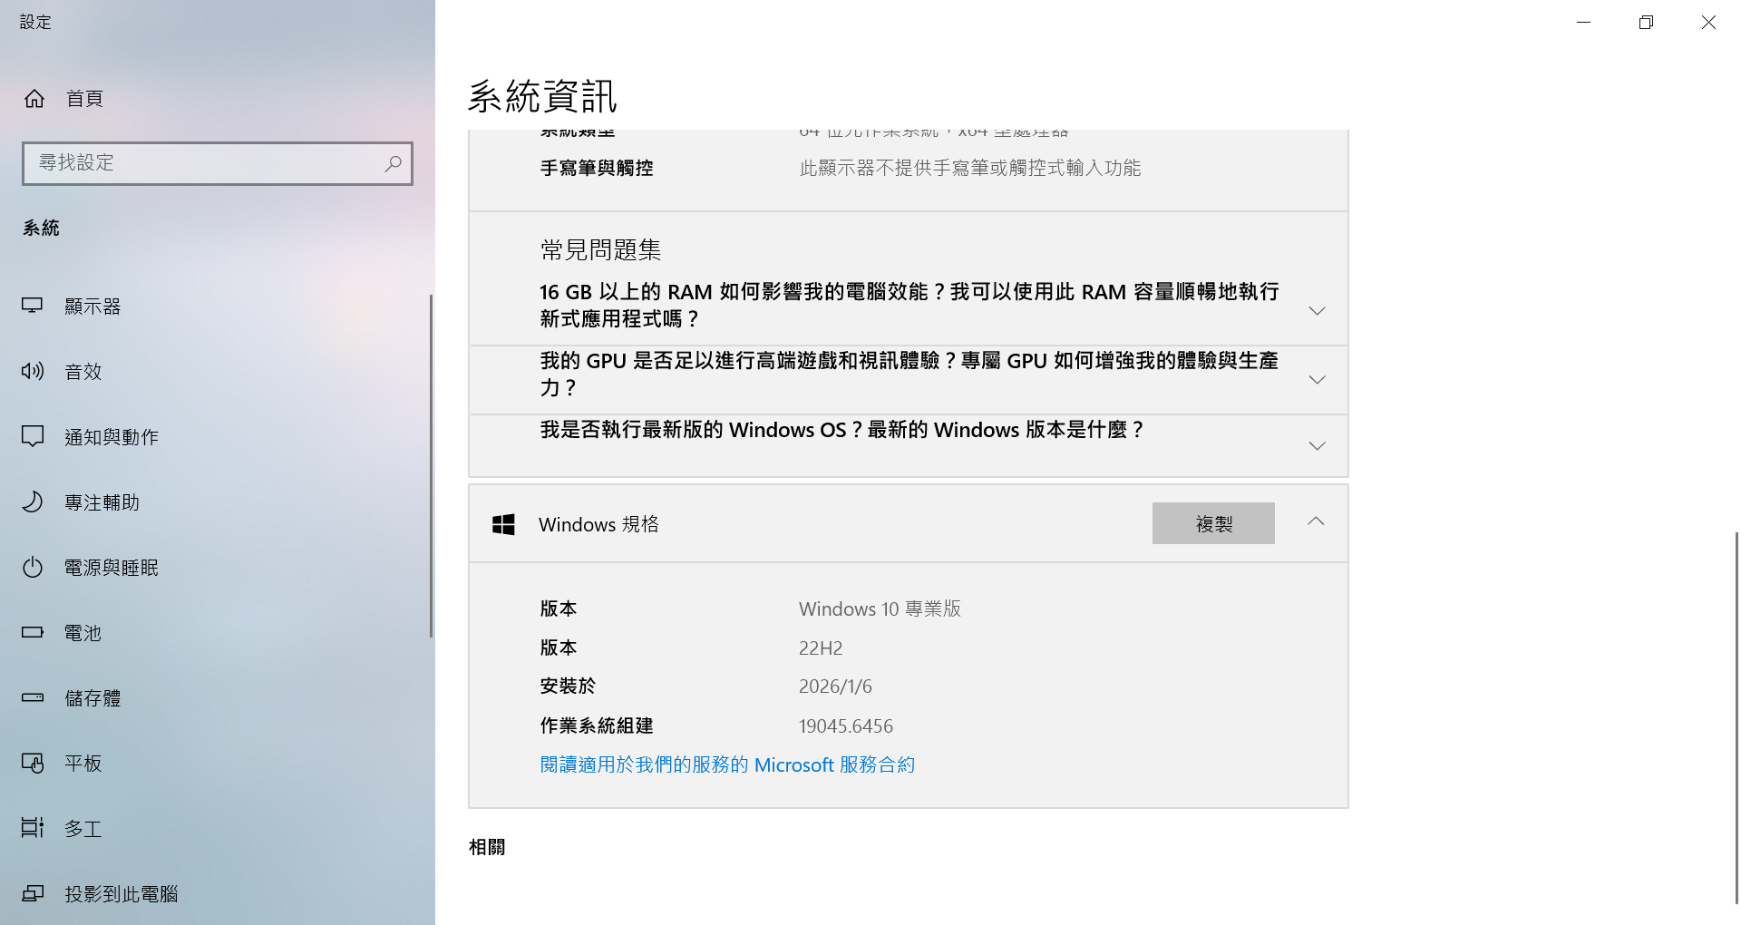Click the 手寫筆與觸控 label
Screen dimensions: 1741x925
coord(597,168)
